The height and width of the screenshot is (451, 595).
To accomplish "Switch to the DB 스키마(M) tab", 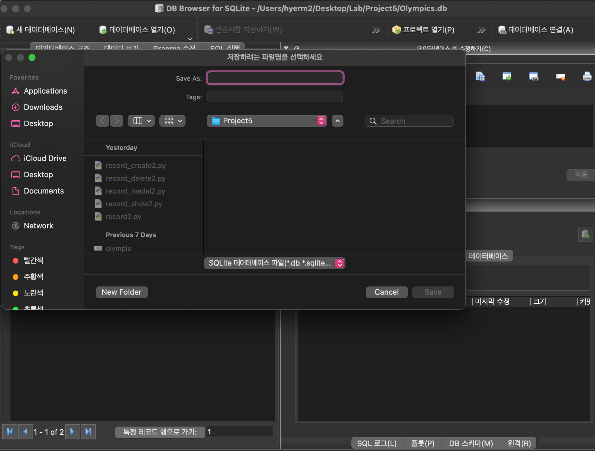I will coord(471,443).
